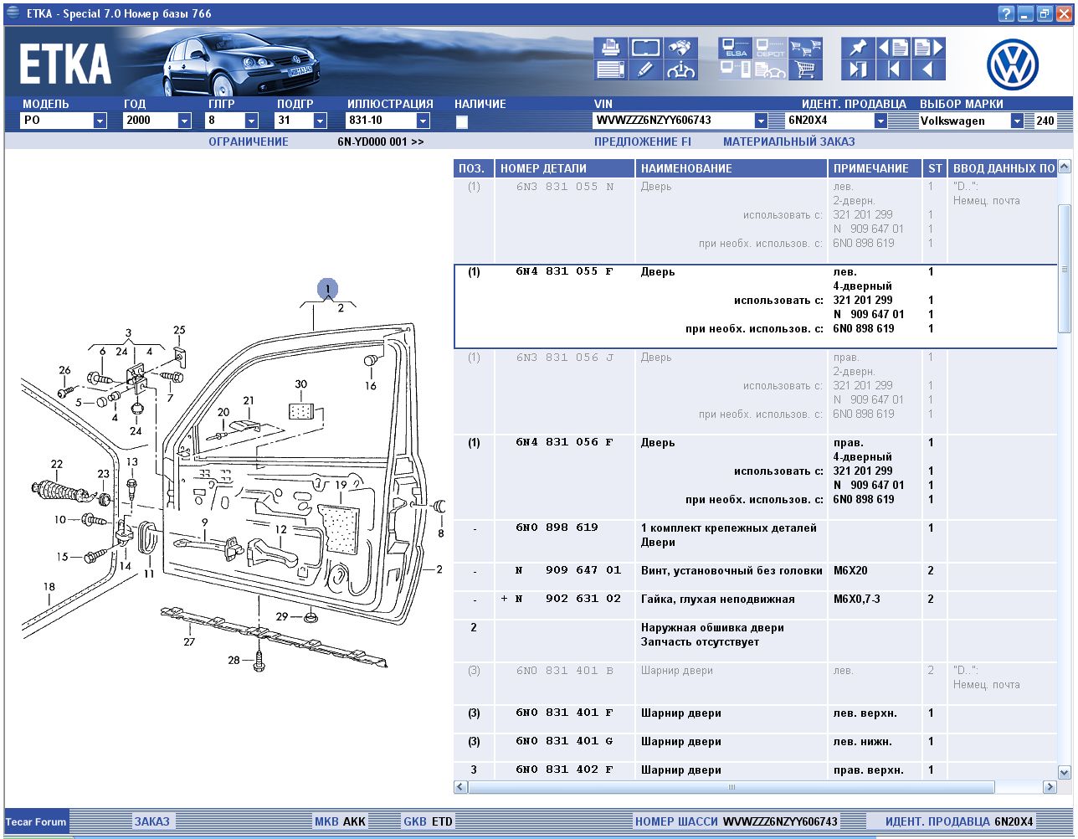The height and width of the screenshot is (839, 1078).
Task: Click MKB AKK in the status bar
Action: click(340, 821)
